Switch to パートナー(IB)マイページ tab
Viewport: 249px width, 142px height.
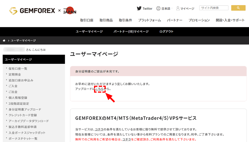coord(131,32)
